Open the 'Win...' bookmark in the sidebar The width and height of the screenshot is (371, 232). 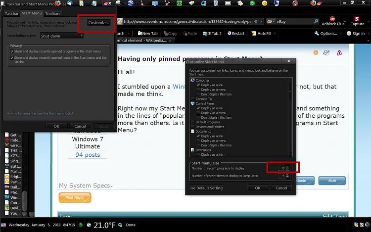tap(13, 197)
